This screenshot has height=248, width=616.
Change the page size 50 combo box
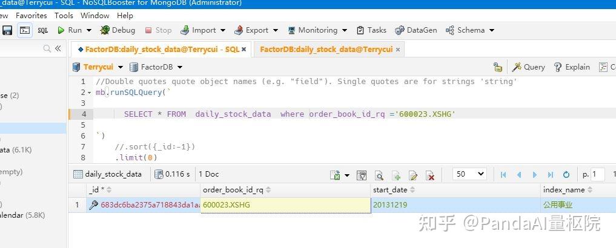(469, 174)
